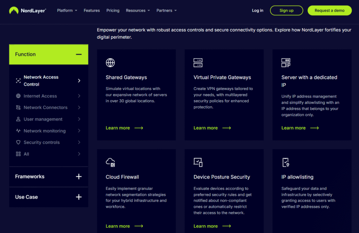This screenshot has width=359, height=233.
Task: Select the IP allowlisting location icon
Action: 285,162
